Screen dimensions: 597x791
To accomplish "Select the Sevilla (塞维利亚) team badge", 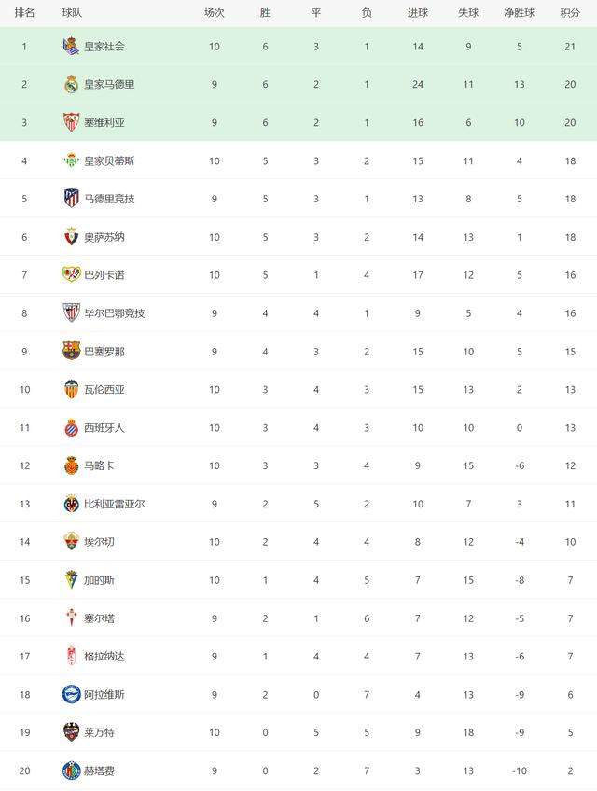I will point(71,122).
